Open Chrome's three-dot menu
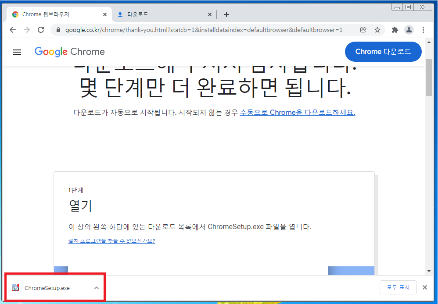Viewport: 438px width, 304px height. tap(423, 30)
